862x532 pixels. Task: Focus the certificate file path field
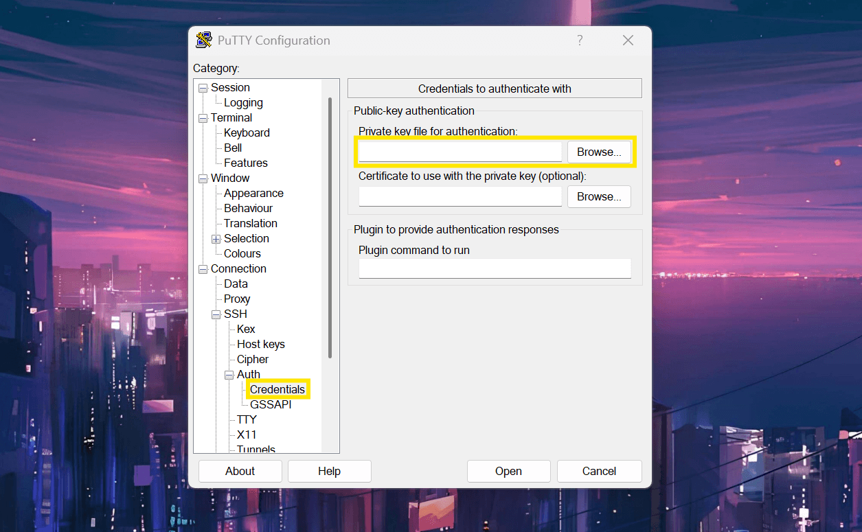[460, 196]
